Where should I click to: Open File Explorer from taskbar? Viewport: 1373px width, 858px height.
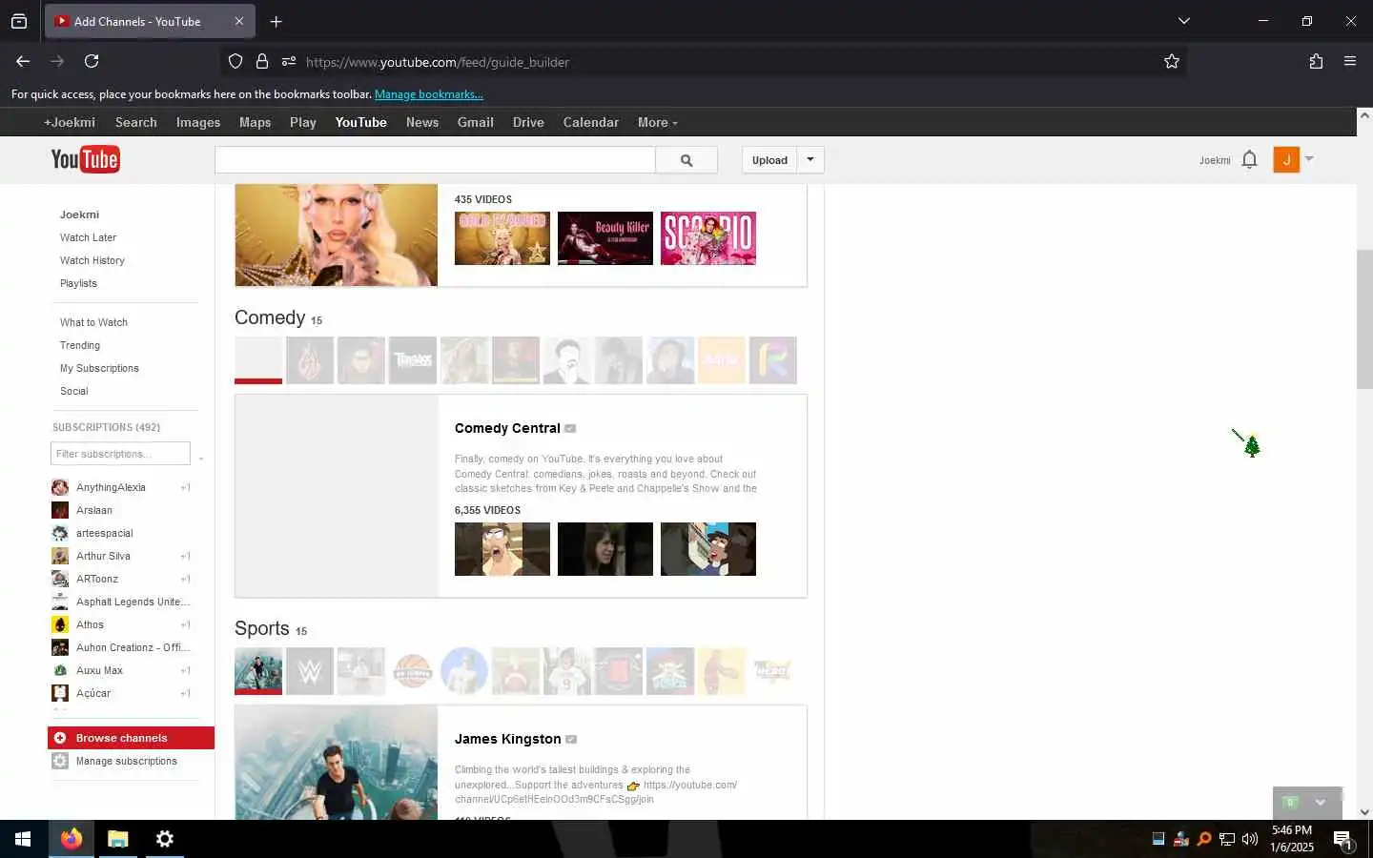[117, 839]
